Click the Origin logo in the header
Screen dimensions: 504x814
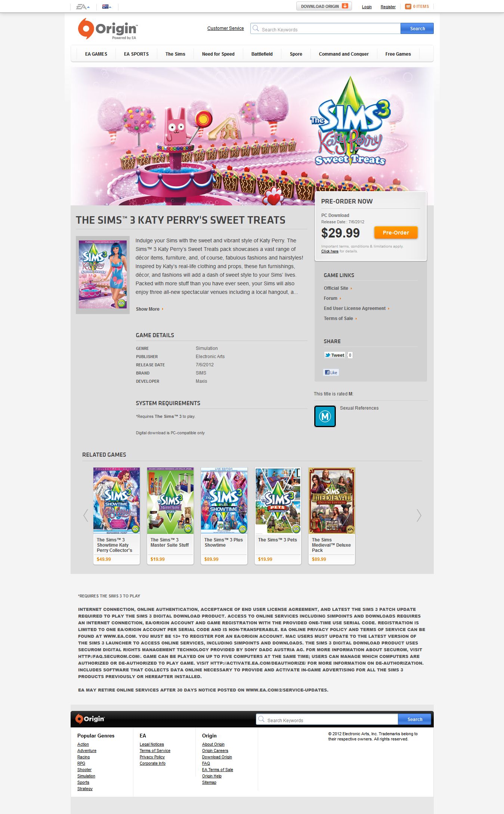(108, 29)
